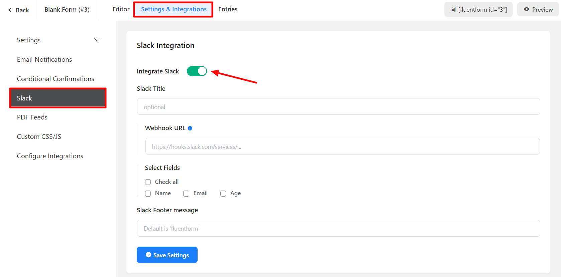Open Settings & Integrations tab
Screen dimensions: 561x277
point(174,9)
